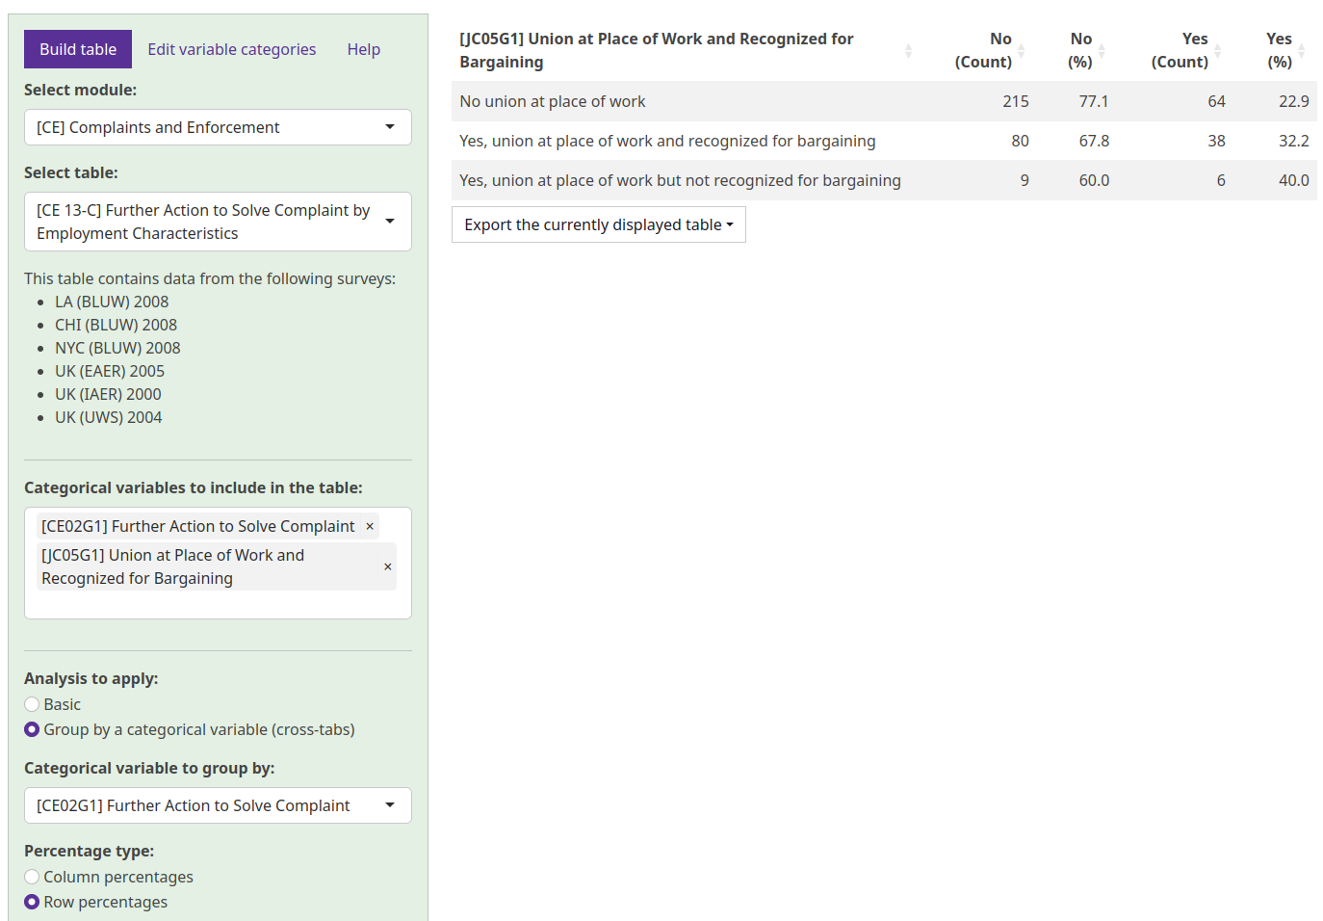Screen dimensions: 1323x921
Task: Click inside the categorical variables input box
Action: coord(218,604)
